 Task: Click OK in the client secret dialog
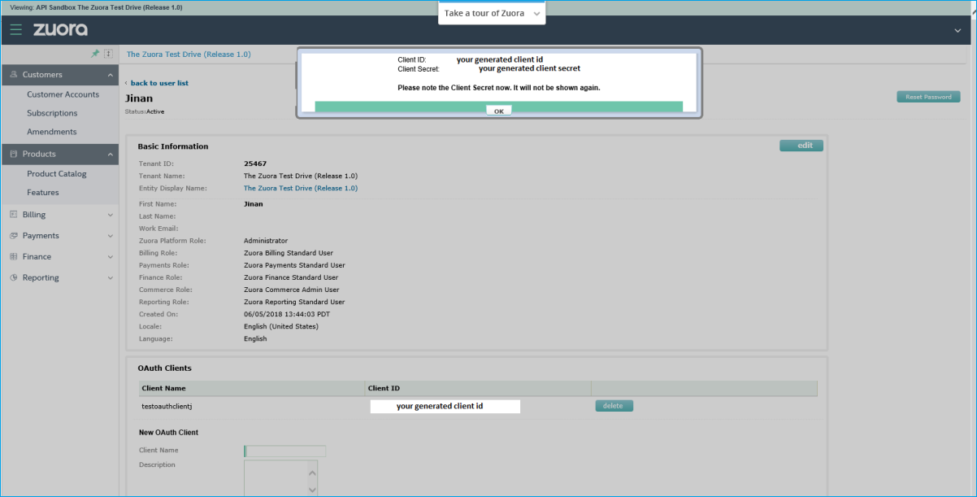(499, 111)
